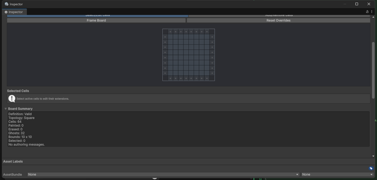Image resolution: width=377 pixels, height=180 pixels.
Task: Click the blue asset label tag icon
Action: (x=371, y=168)
